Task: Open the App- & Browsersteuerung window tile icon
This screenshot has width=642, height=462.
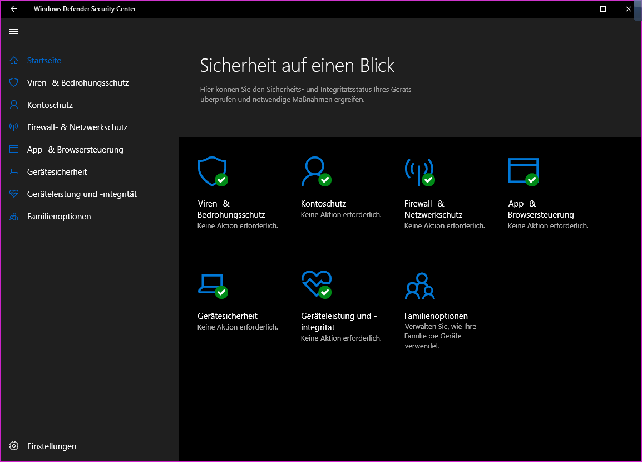Action: click(x=523, y=171)
